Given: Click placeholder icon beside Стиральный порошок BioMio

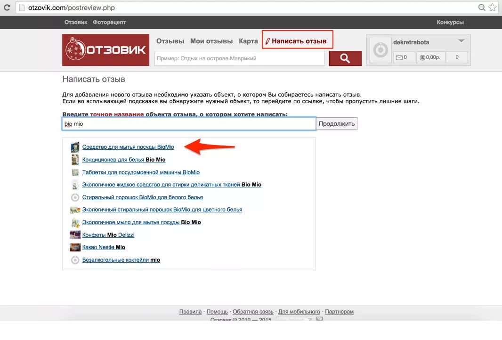Looking at the screenshot, I should coord(75,197).
